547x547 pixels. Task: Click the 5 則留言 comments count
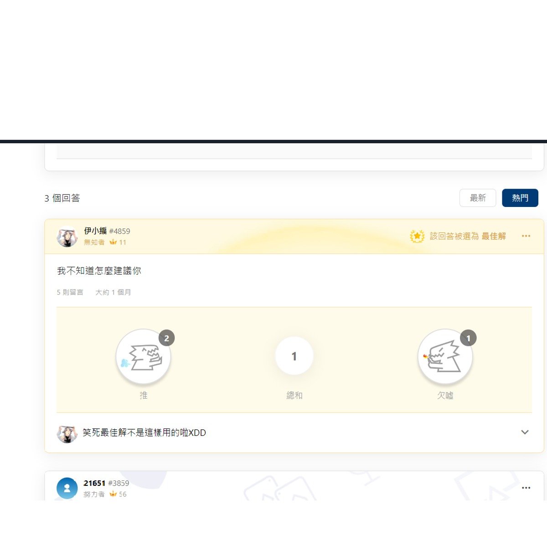[70, 292]
